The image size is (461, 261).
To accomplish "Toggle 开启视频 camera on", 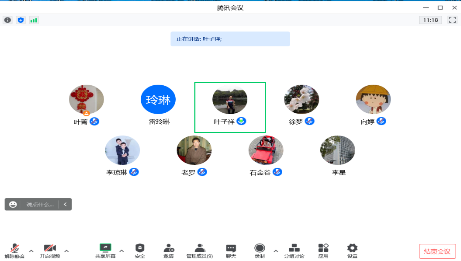I will [x=50, y=251].
